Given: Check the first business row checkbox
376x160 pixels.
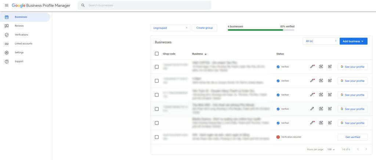Looking at the screenshot, I should coord(156,66).
